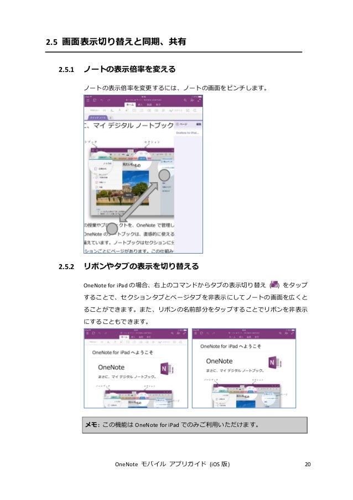The image size is (353, 500).
Task: Tap the full-screen icon in the lower-right screenshot
Action: click(293, 333)
